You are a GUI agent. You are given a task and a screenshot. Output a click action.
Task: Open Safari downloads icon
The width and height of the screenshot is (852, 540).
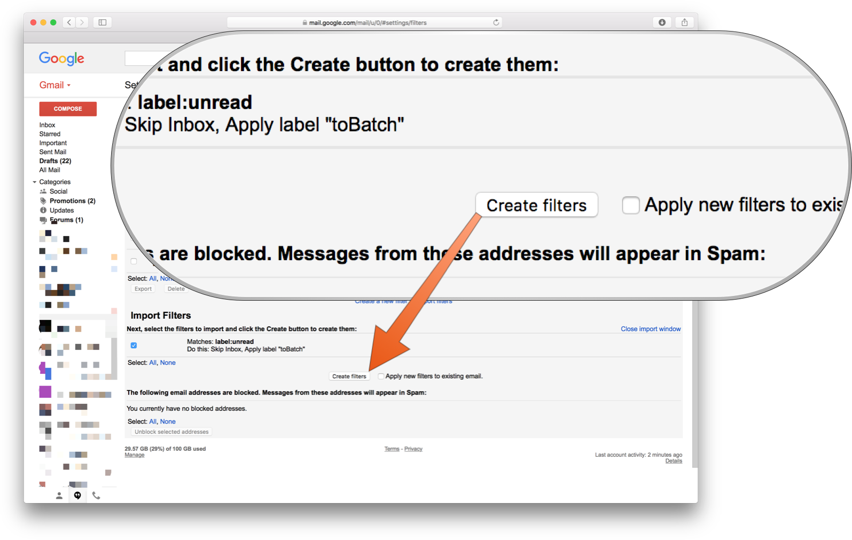pyautogui.click(x=662, y=22)
